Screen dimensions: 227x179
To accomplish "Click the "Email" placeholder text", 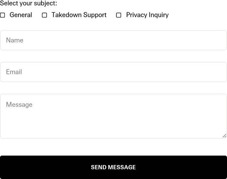I will [14, 72].
